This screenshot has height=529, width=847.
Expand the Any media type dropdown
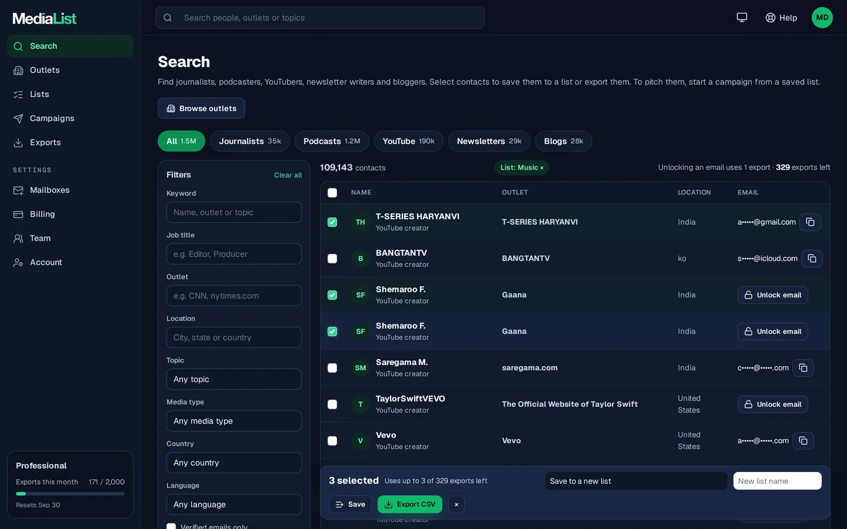pyautogui.click(x=234, y=421)
